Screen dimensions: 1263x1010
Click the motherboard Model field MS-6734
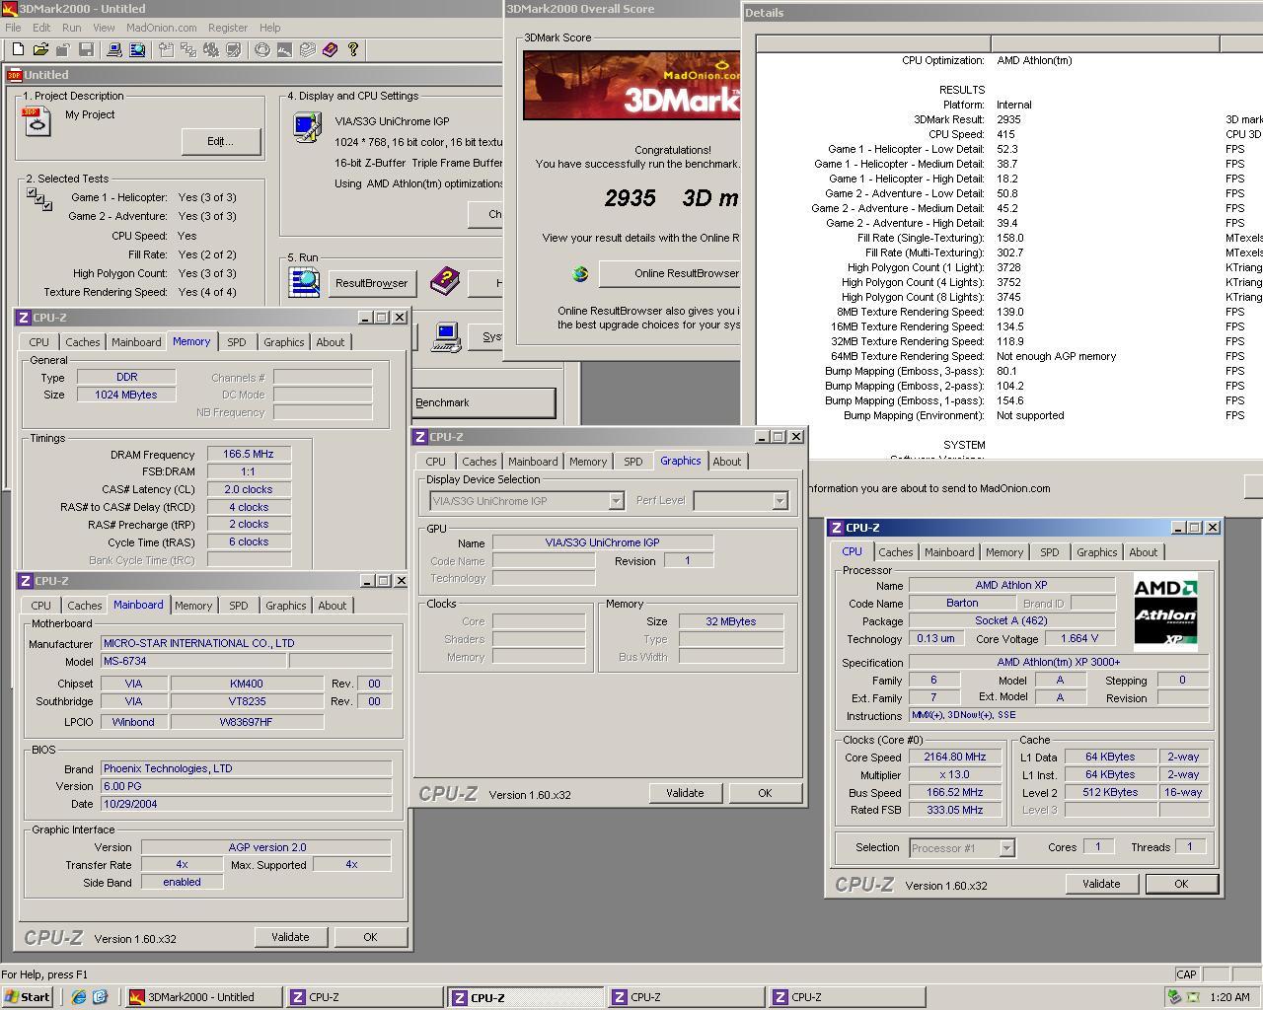click(193, 661)
